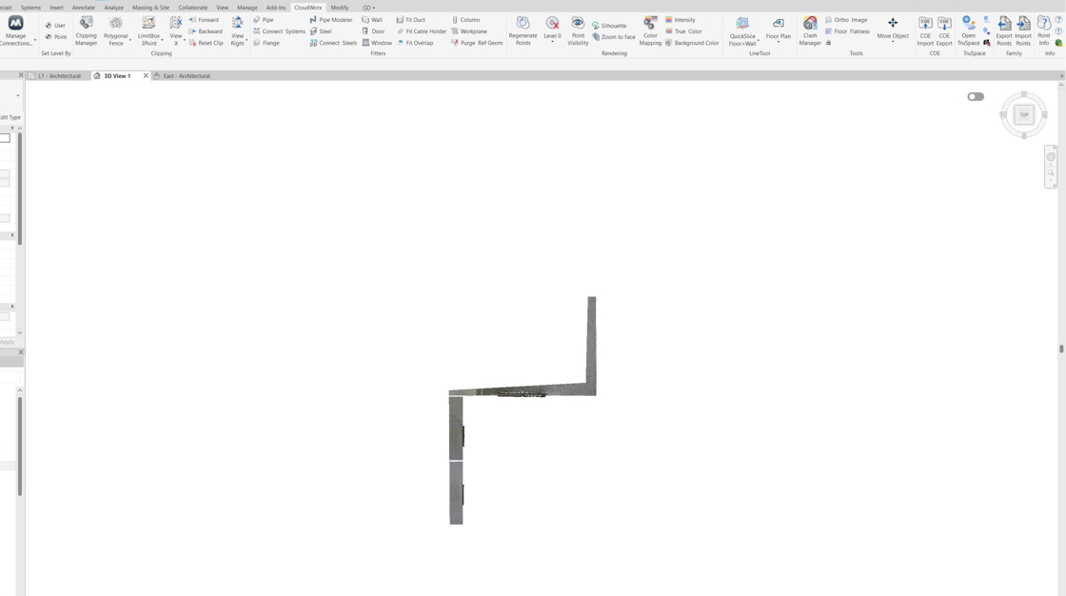Open the Clipping Manager tool
The image size is (1066, 596).
86,30
